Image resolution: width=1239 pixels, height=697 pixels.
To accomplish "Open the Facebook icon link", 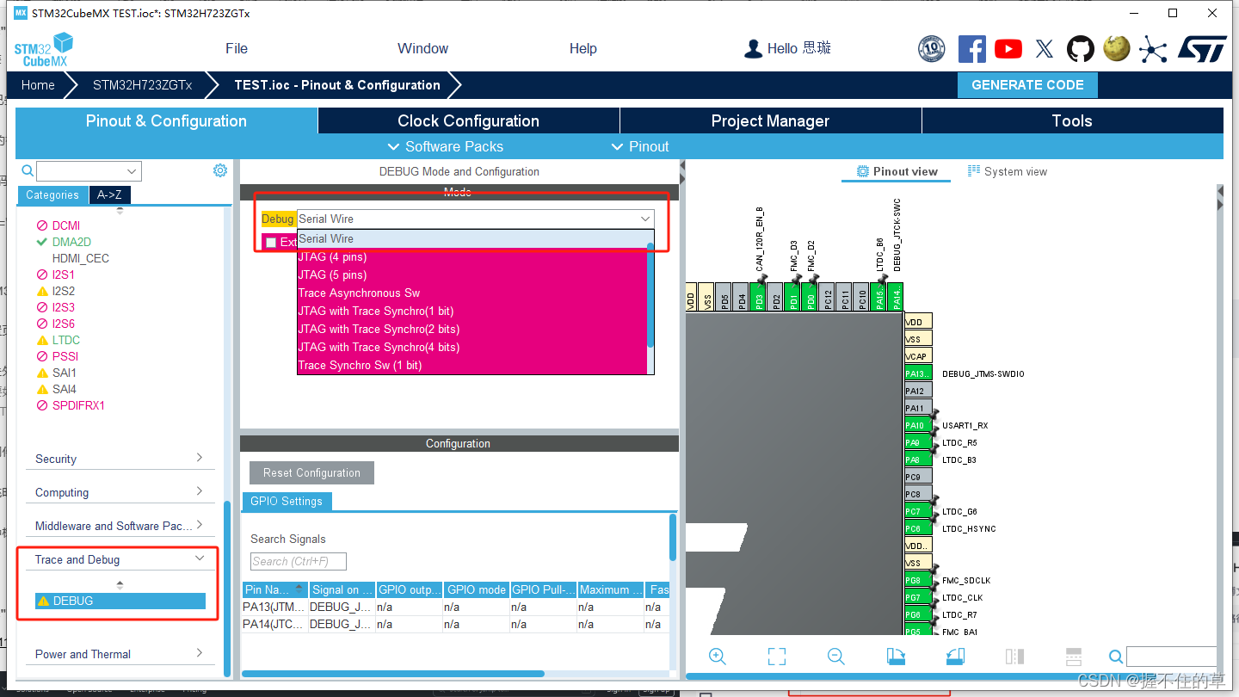I will tap(971, 48).
